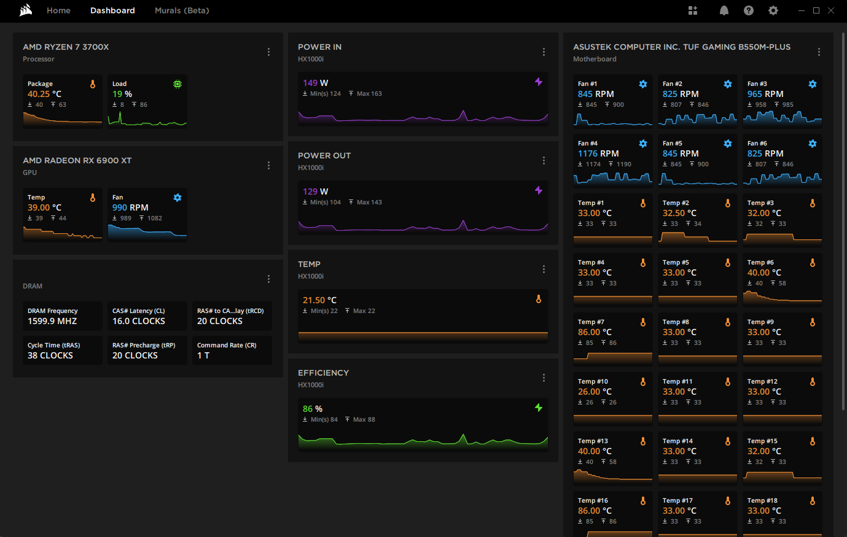Open the Power In card three-dot menu
847x537 pixels.
[544, 52]
